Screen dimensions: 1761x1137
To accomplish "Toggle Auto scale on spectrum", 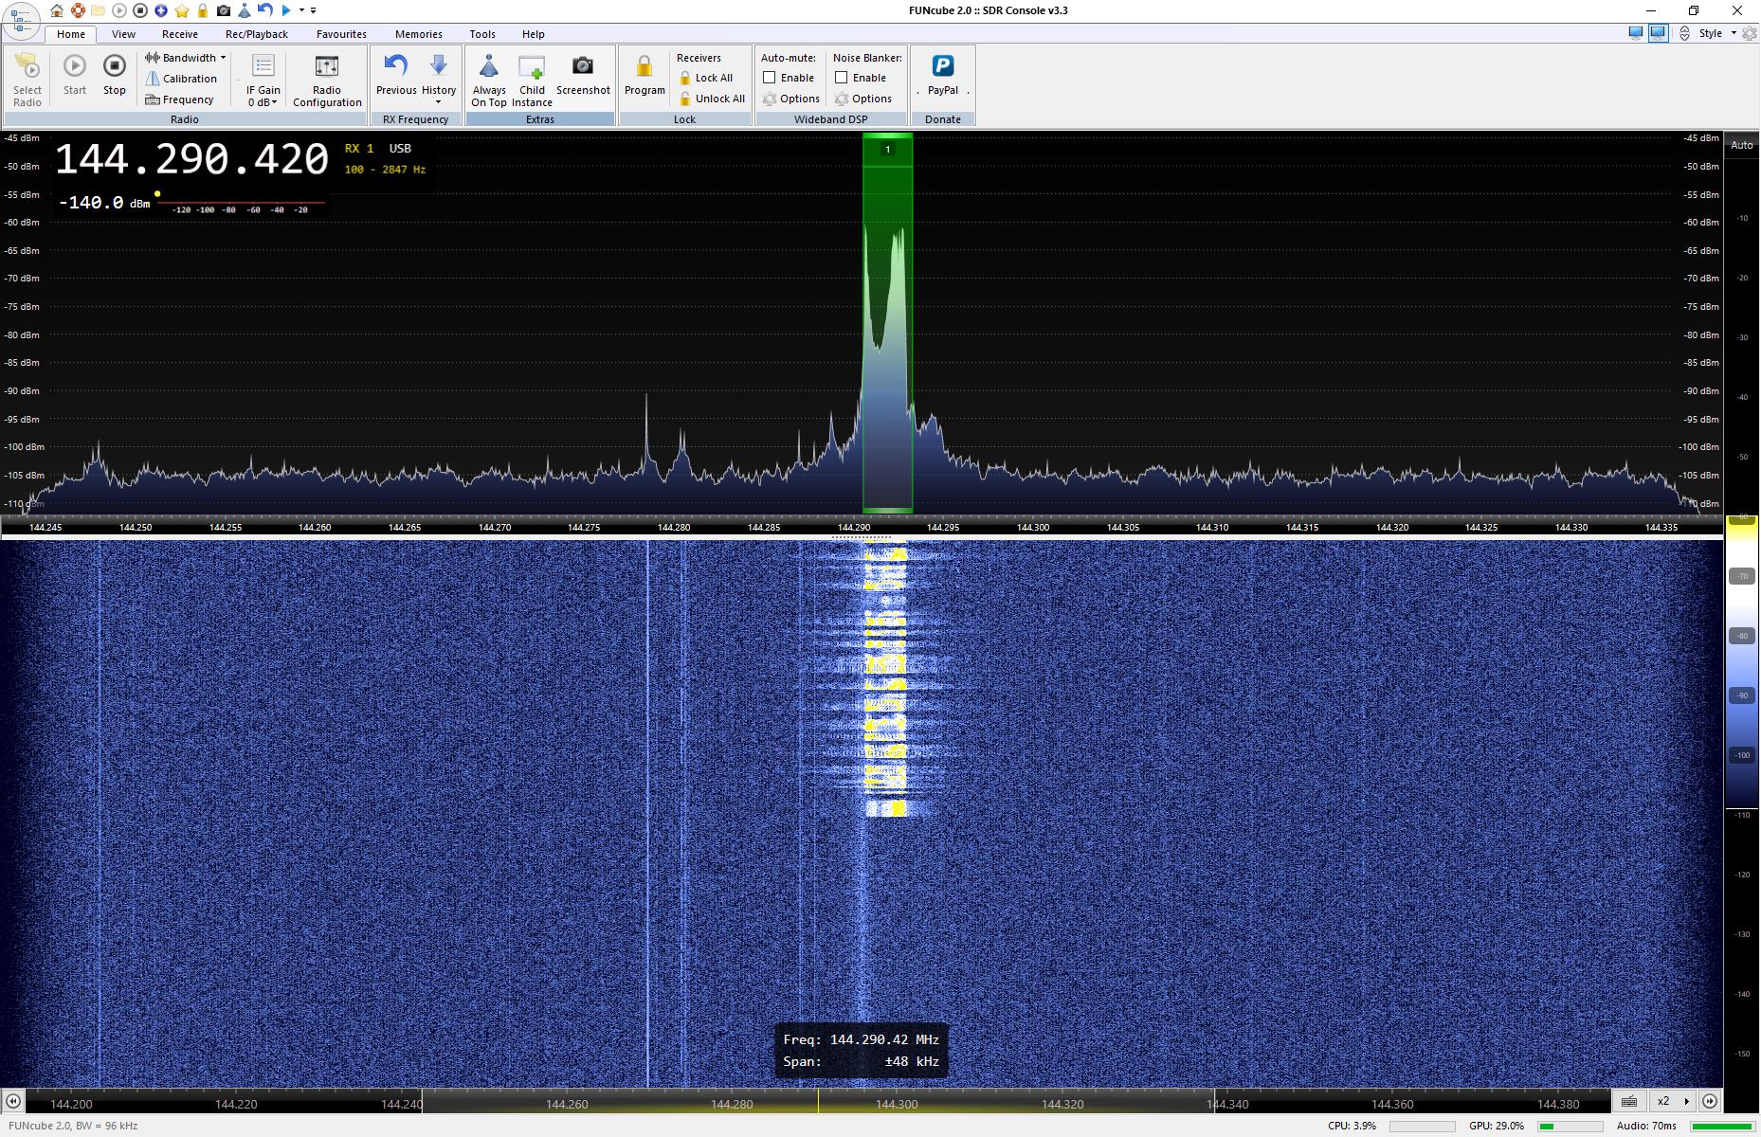I will click(x=1741, y=145).
